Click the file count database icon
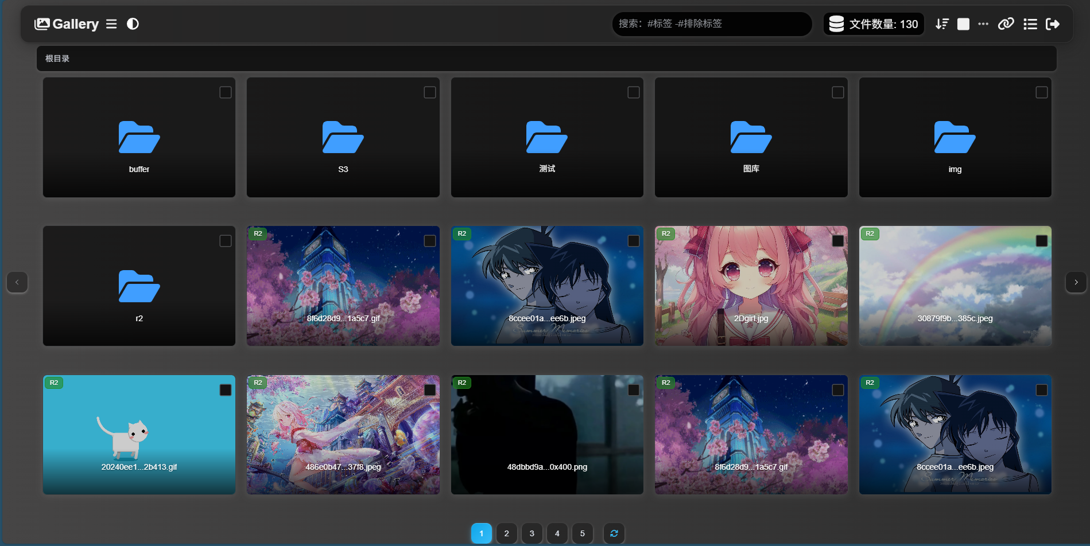 (836, 24)
